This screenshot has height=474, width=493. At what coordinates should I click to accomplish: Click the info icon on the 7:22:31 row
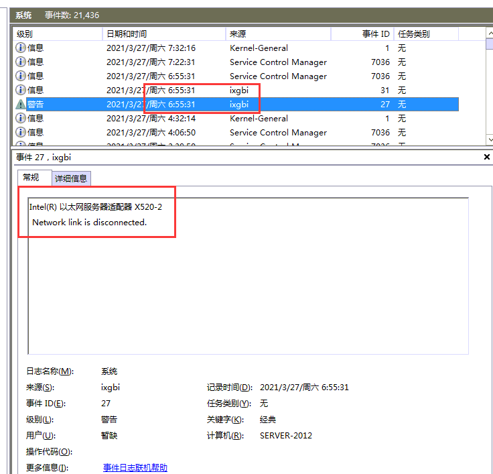(x=21, y=62)
